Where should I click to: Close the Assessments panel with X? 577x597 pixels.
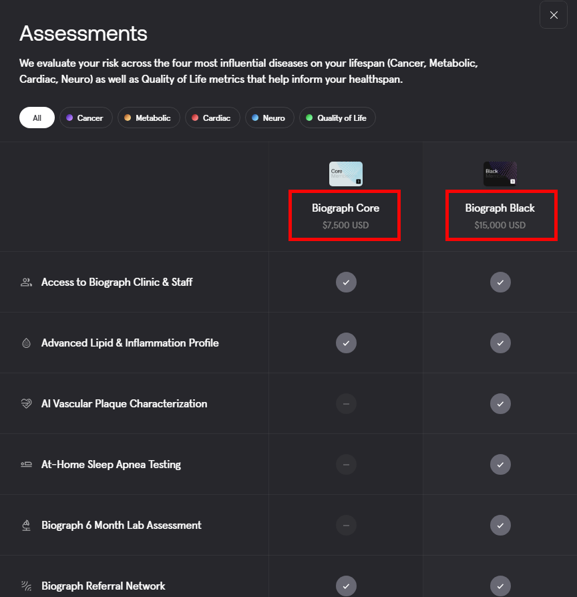[554, 15]
